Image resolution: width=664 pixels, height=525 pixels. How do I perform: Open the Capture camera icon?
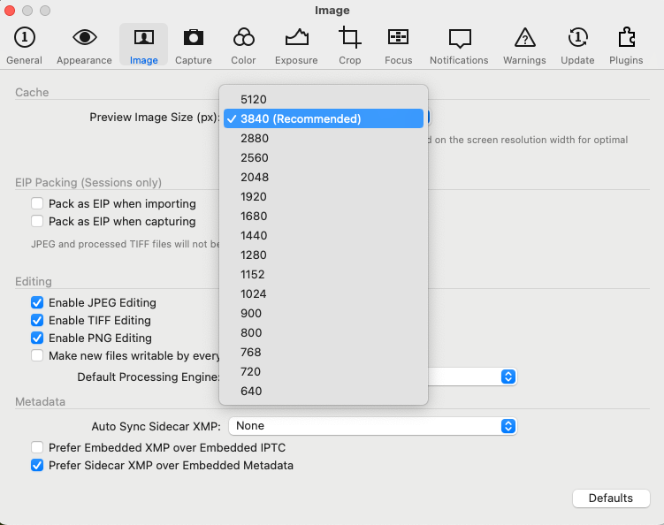pos(193,38)
